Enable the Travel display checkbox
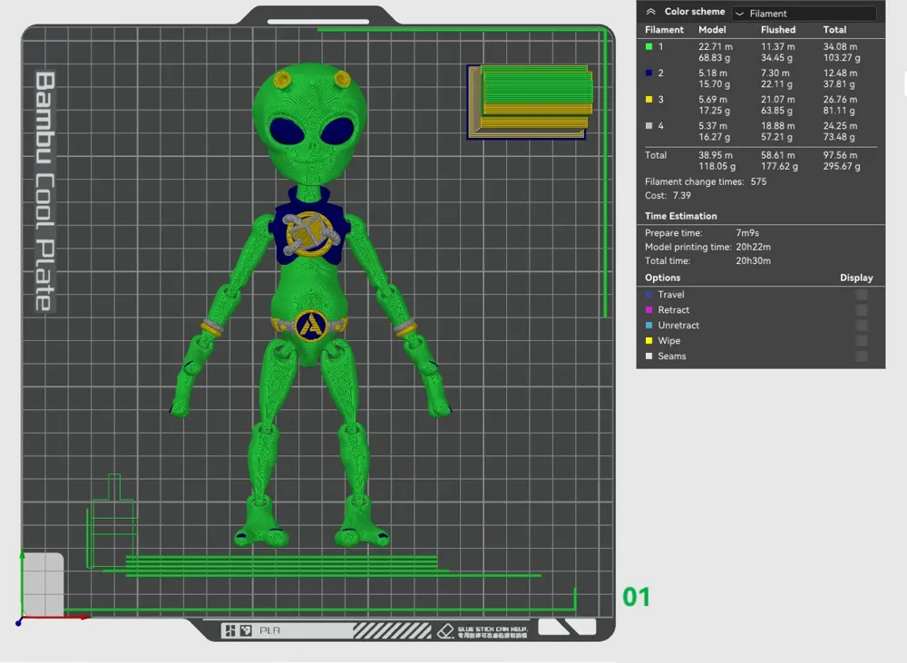The width and height of the screenshot is (907, 663). [x=860, y=294]
